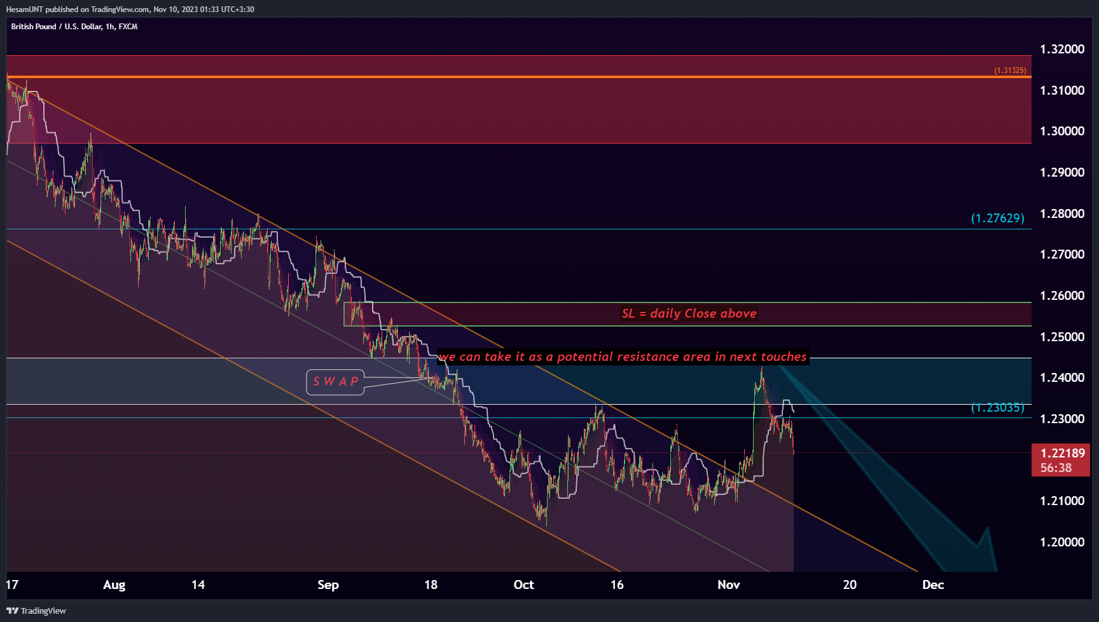Click the 1.24000 price axis label
1099x622 pixels.
pyautogui.click(x=1062, y=377)
